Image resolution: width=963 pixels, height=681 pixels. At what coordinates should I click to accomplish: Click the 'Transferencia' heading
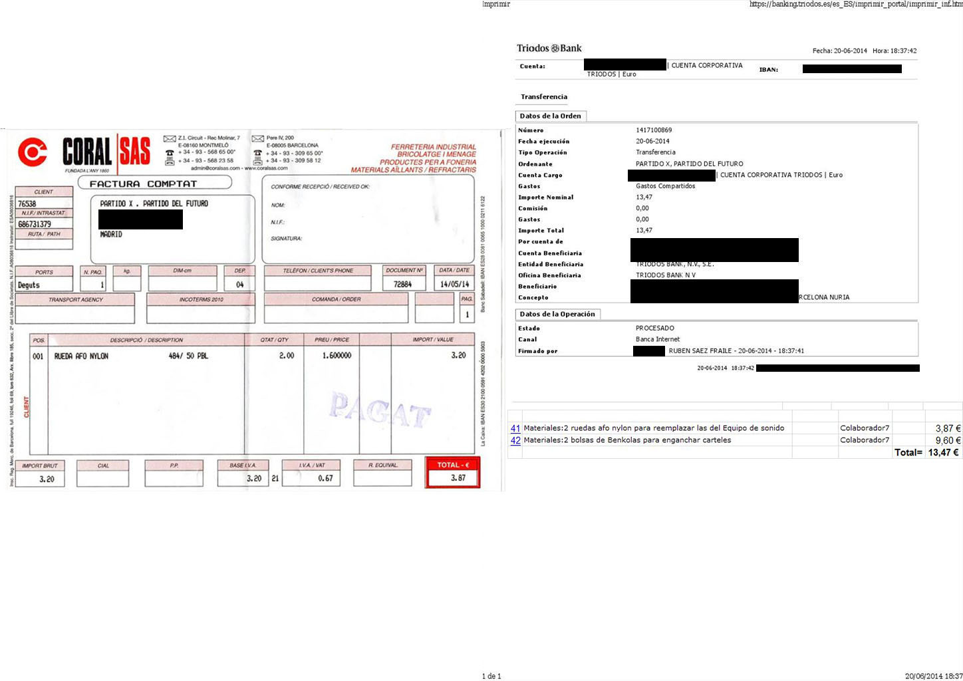[x=544, y=97]
